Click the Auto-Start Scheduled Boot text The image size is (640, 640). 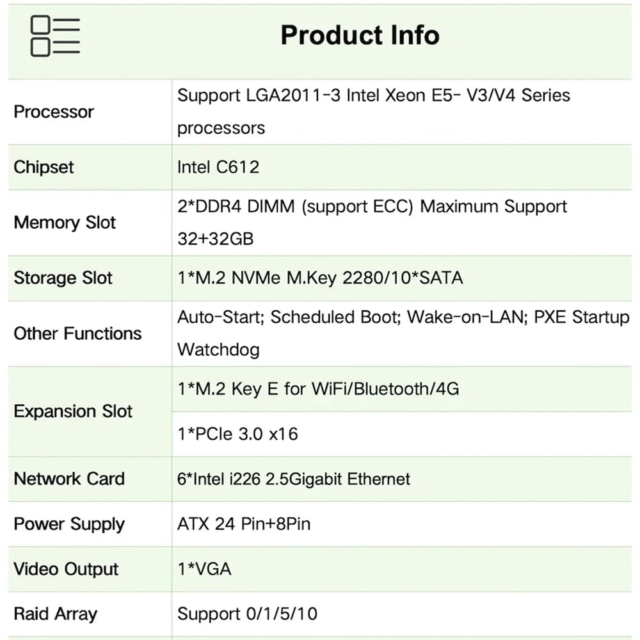point(403,333)
